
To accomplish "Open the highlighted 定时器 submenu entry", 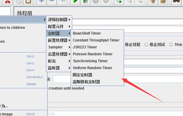I will point(59,33).
